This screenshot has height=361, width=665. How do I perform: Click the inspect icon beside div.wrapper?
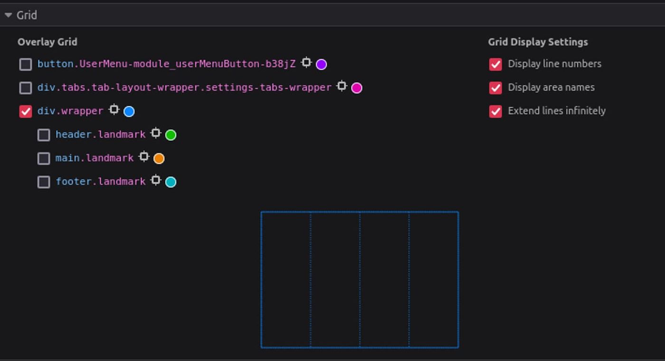coord(114,110)
